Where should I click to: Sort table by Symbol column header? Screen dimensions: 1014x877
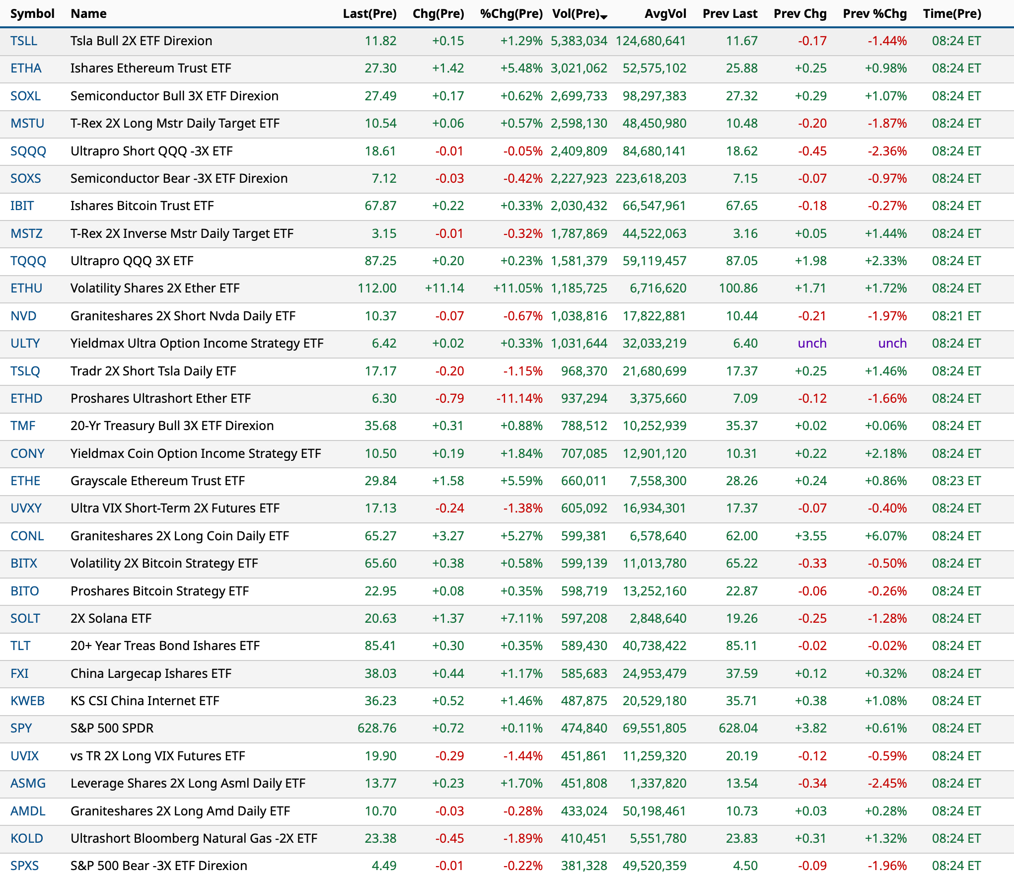click(32, 13)
